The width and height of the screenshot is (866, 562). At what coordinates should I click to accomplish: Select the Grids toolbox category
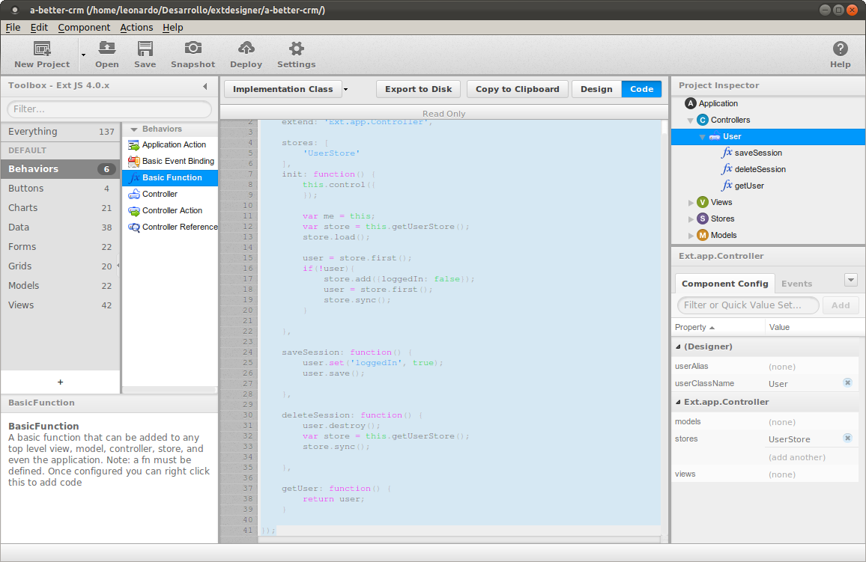pos(60,266)
